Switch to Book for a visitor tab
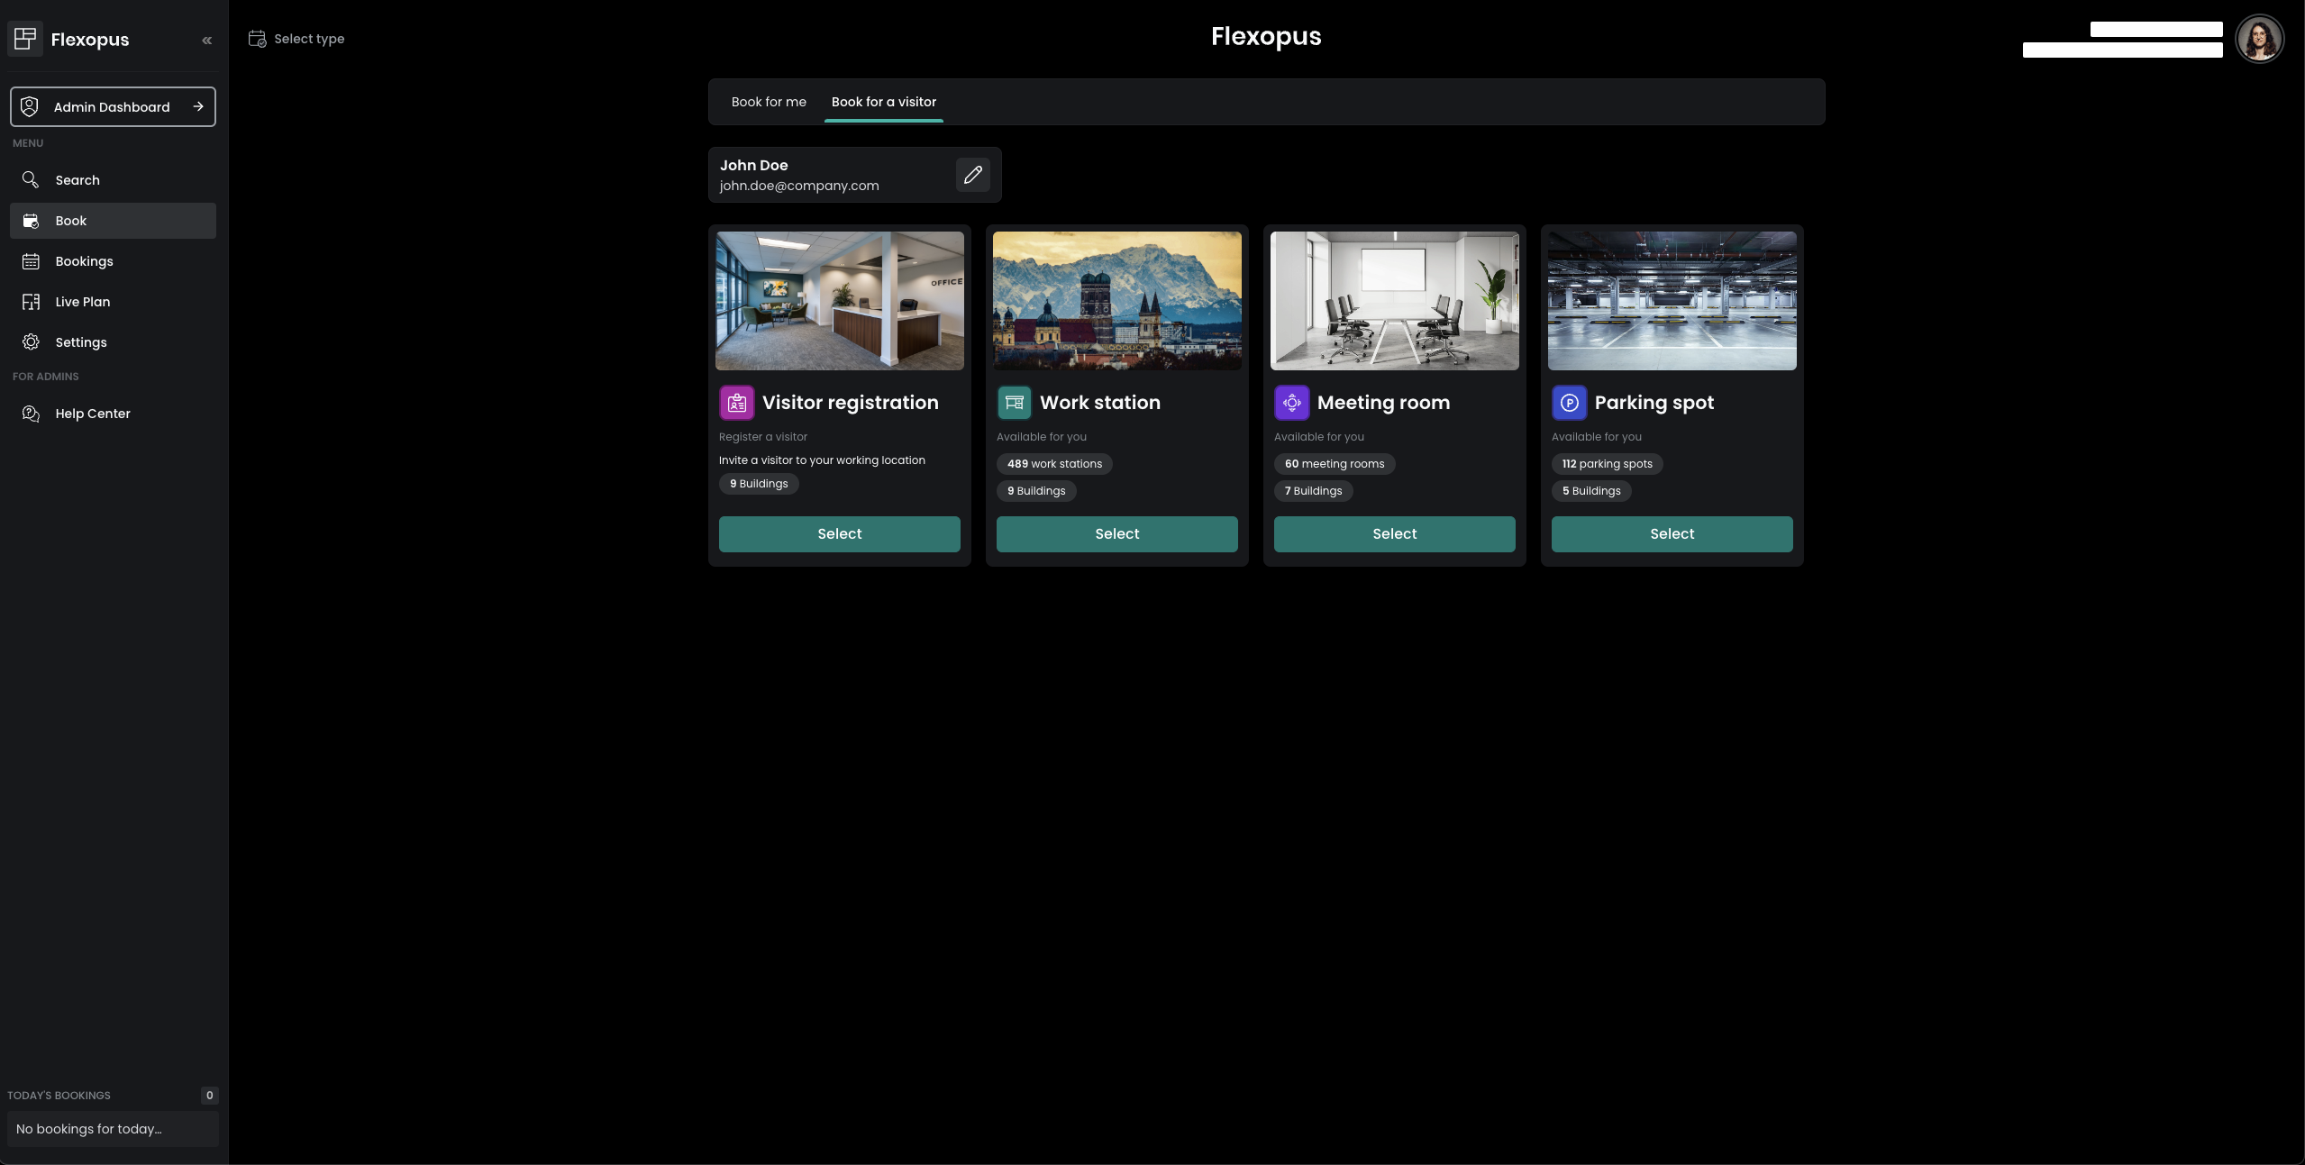Screen dimensions: 2305x1165 point(883,102)
